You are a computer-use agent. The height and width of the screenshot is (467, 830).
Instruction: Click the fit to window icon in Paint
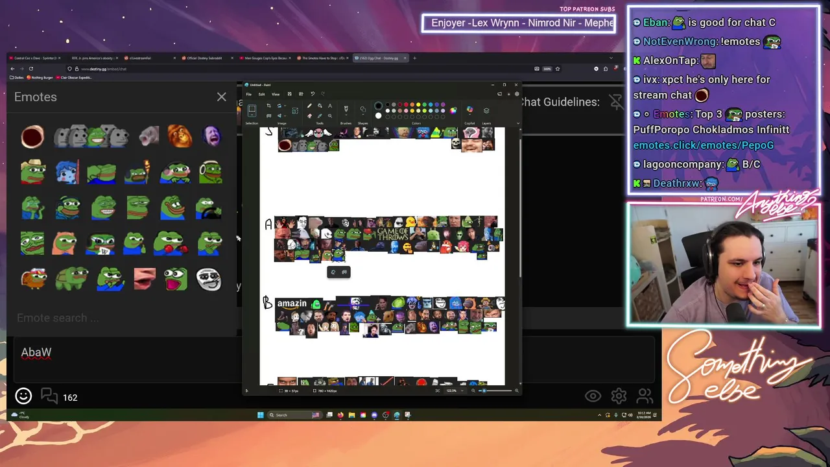(x=438, y=390)
